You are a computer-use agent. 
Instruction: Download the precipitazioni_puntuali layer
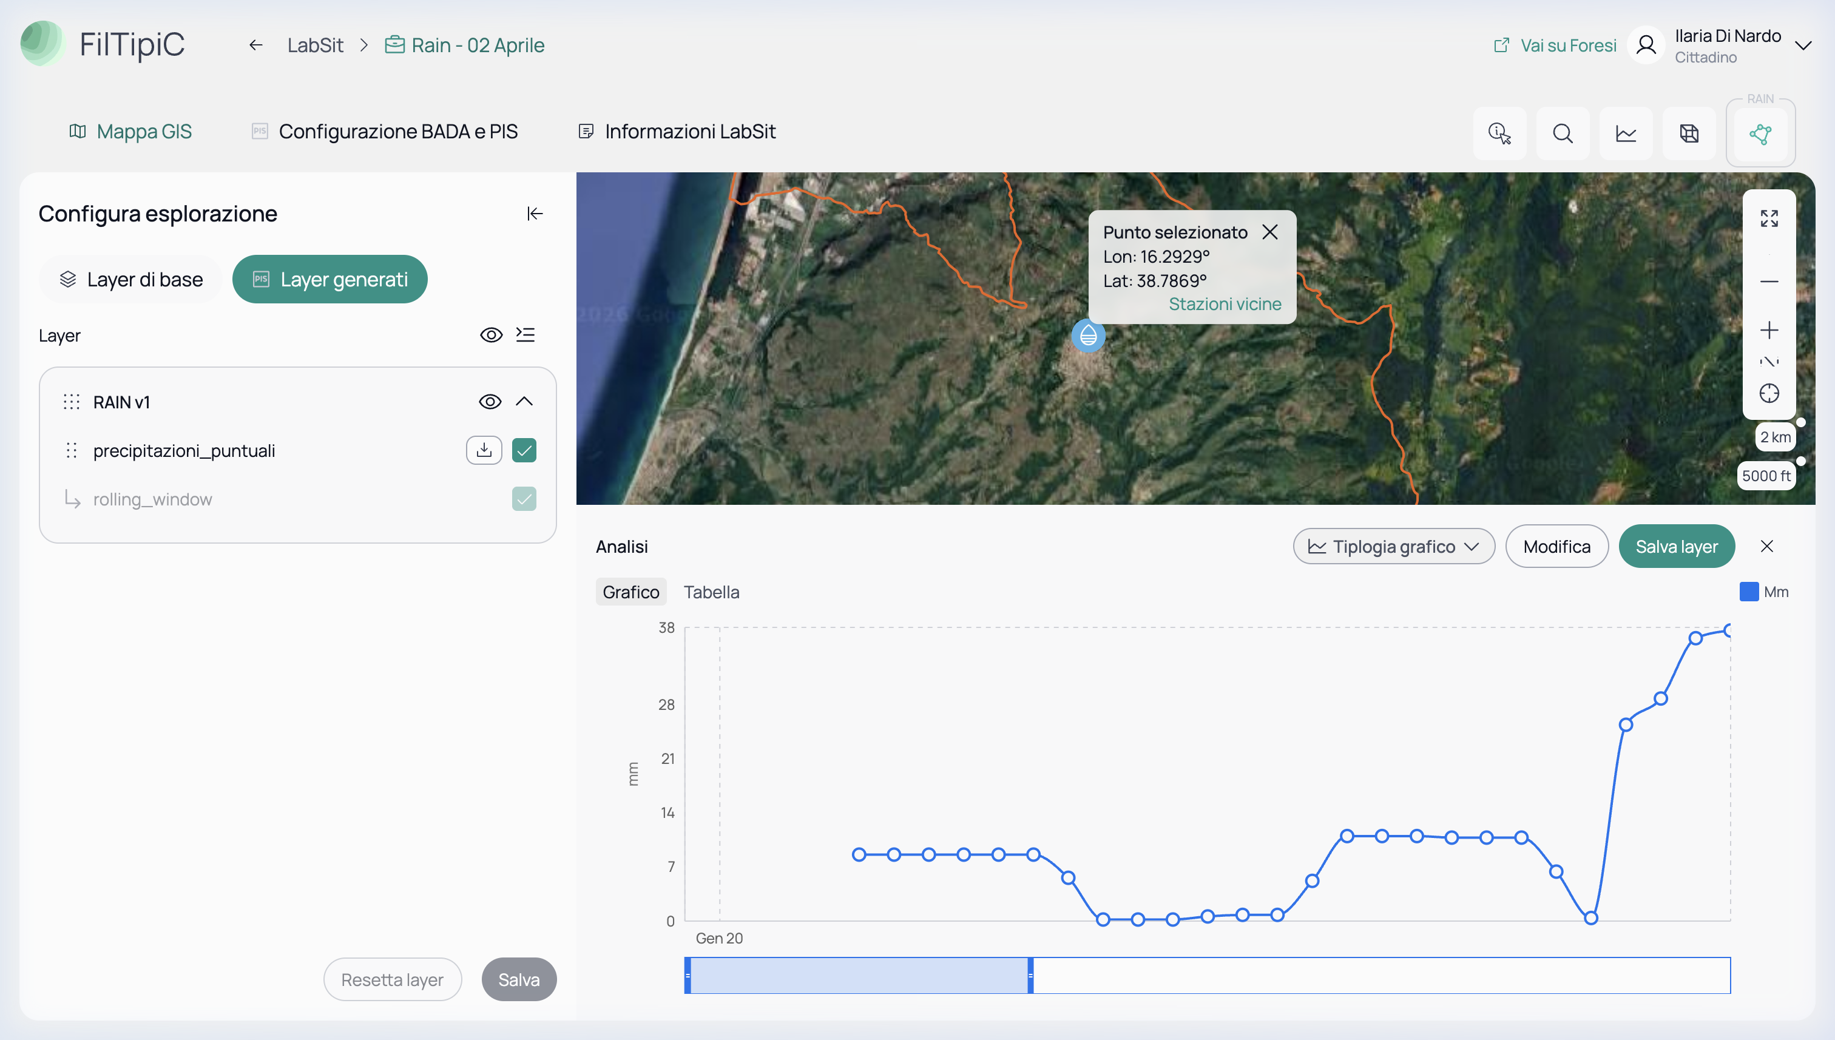click(x=484, y=450)
